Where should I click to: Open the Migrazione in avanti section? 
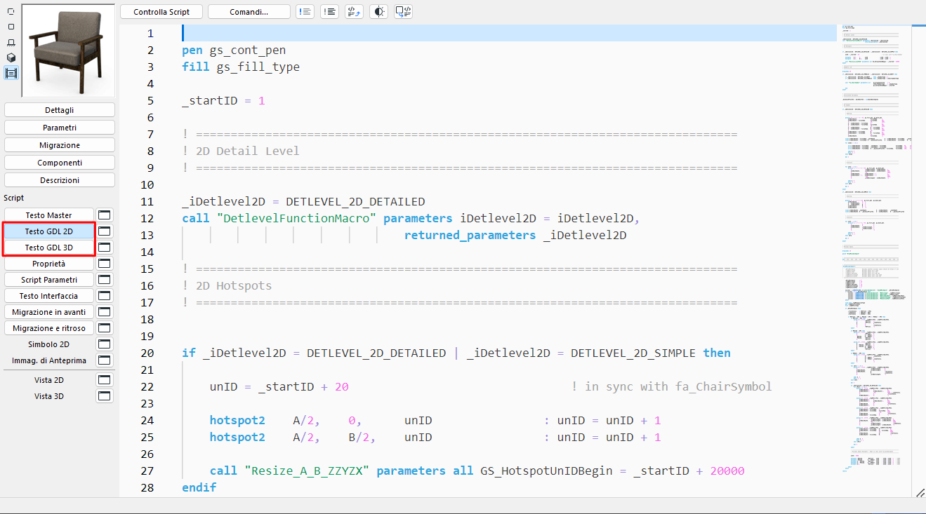(48, 311)
